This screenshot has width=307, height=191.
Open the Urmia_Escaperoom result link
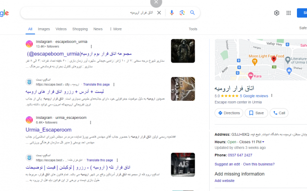pos(48,130)
